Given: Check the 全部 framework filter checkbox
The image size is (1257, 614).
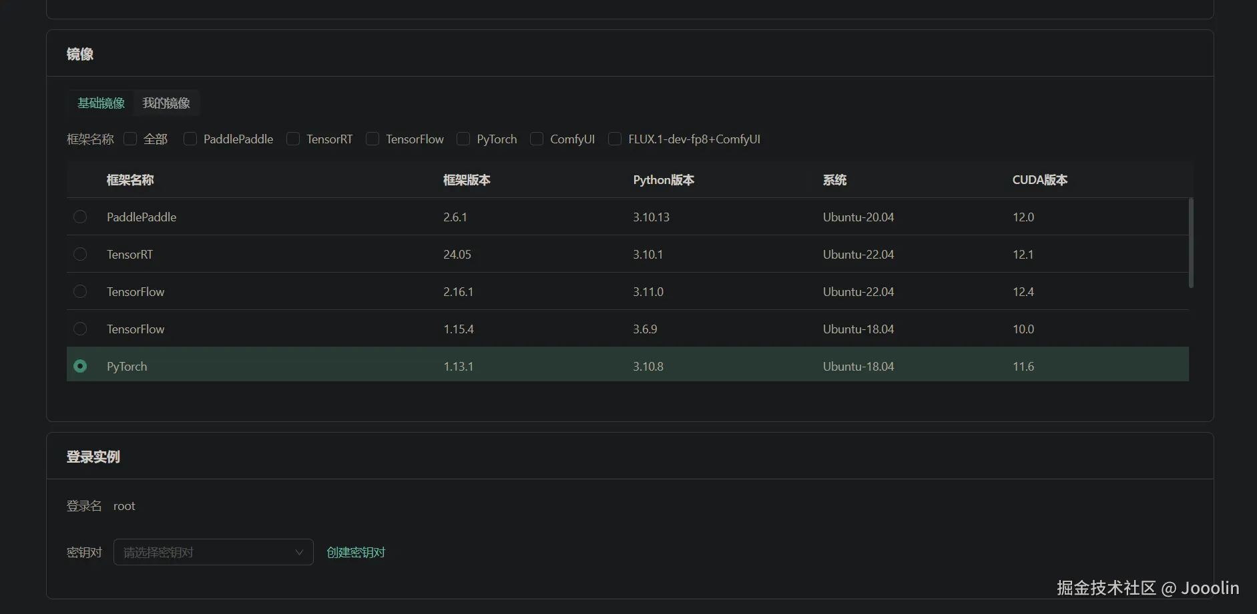Looking at the screenshot, I should 130,139.
